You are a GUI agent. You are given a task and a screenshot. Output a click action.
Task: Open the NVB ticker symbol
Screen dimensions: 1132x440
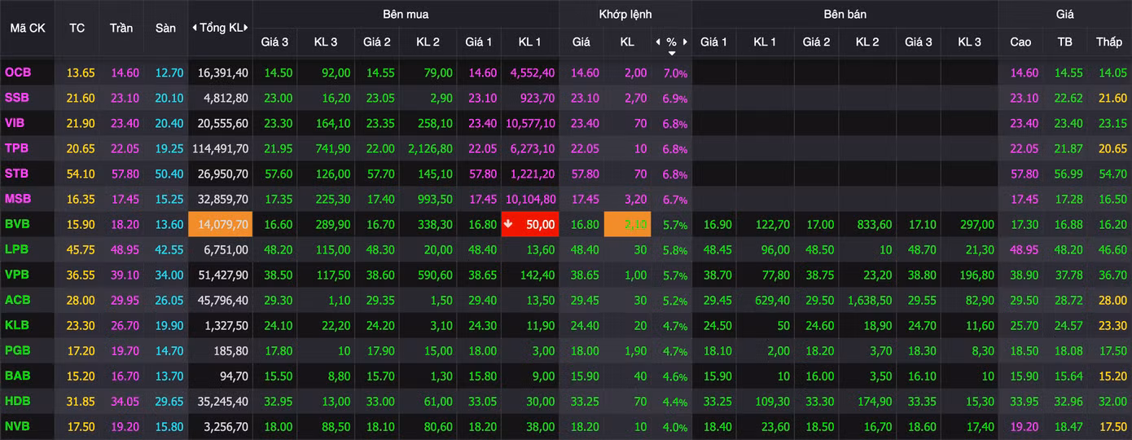[x=17, y=426]
